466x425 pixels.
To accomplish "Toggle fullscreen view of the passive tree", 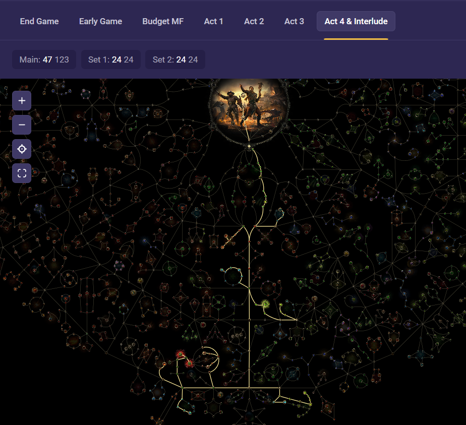I will click(22, 173).
